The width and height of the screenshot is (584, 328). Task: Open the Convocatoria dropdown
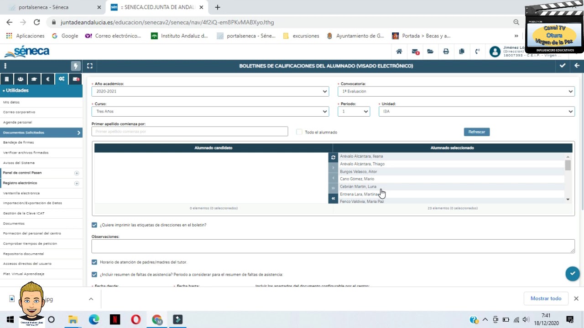click(x=456, y=91)
